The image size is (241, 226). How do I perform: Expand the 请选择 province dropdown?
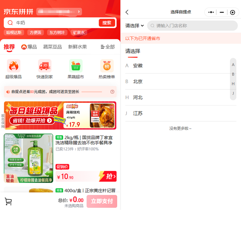[135, 26]
